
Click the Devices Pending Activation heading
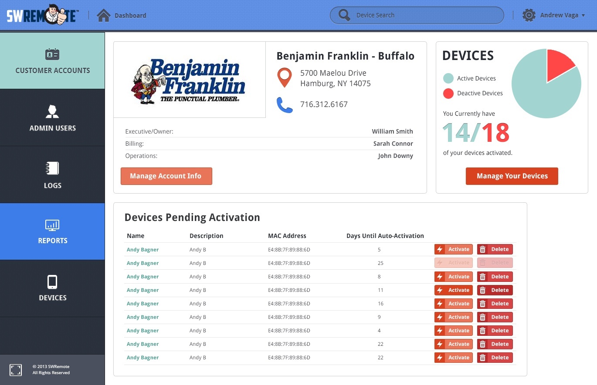coord(192,218)
